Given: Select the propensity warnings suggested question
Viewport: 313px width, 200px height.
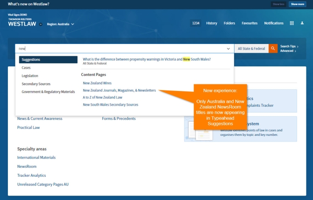Looking at the screenshot, I should 147,59.
